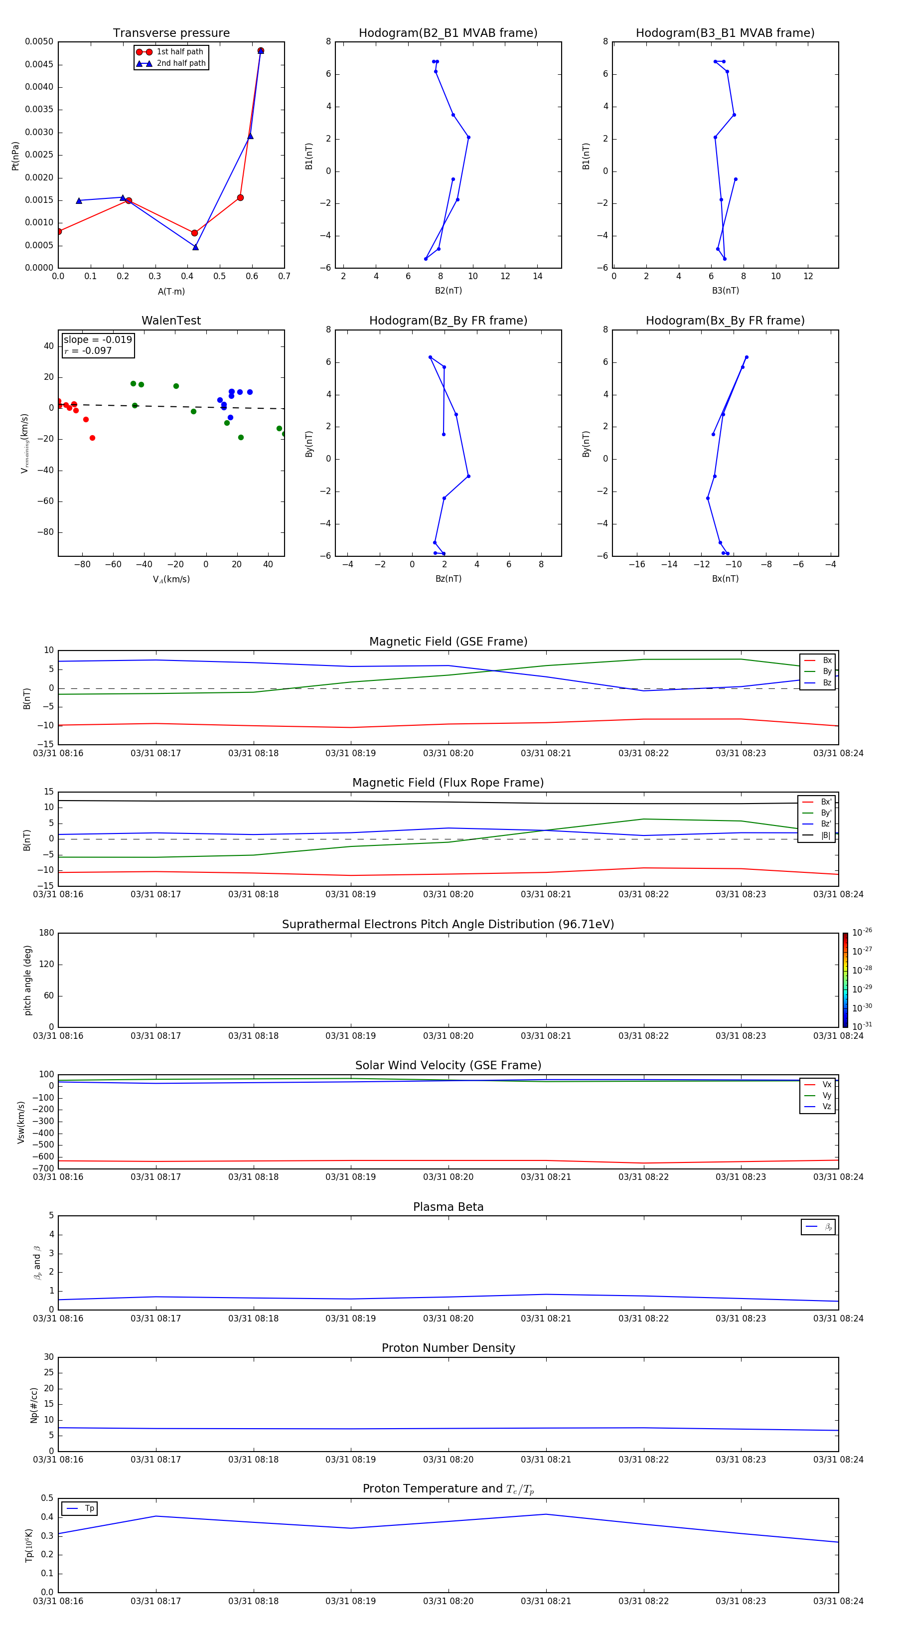Select '03/31 08:20' under the Proton Temperature panel
Viewport: 897px width, 1645px height.
448,1602
